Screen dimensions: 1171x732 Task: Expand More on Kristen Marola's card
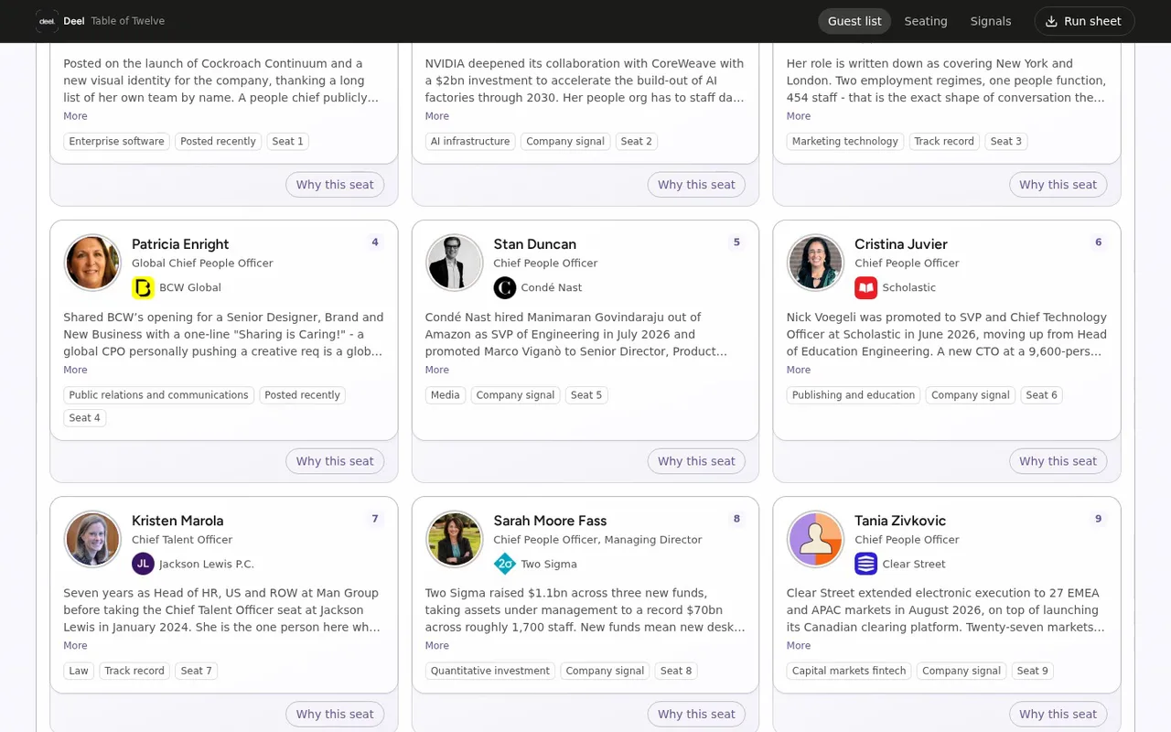pos(75,646)
